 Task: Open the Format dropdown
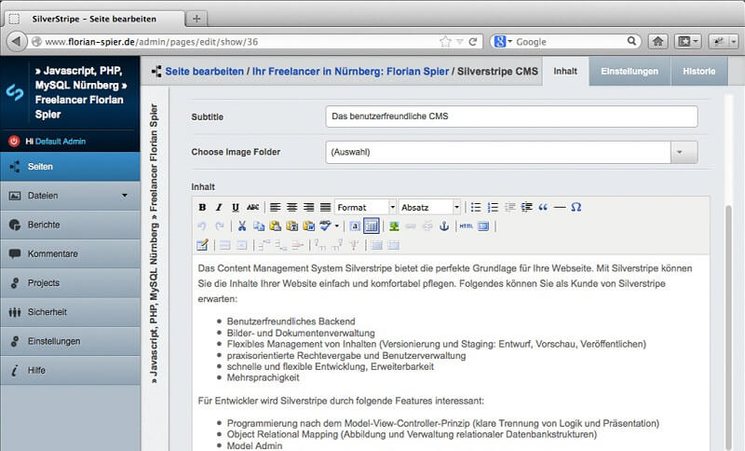[x=365, y=207]
